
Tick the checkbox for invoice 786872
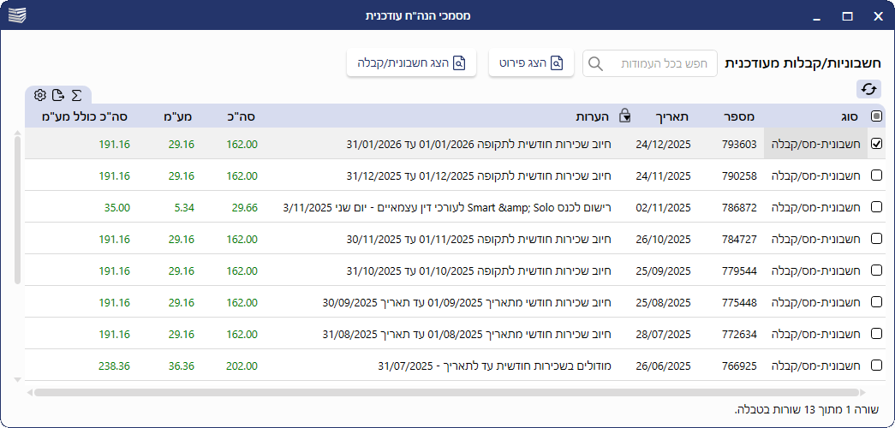(876, 207)
